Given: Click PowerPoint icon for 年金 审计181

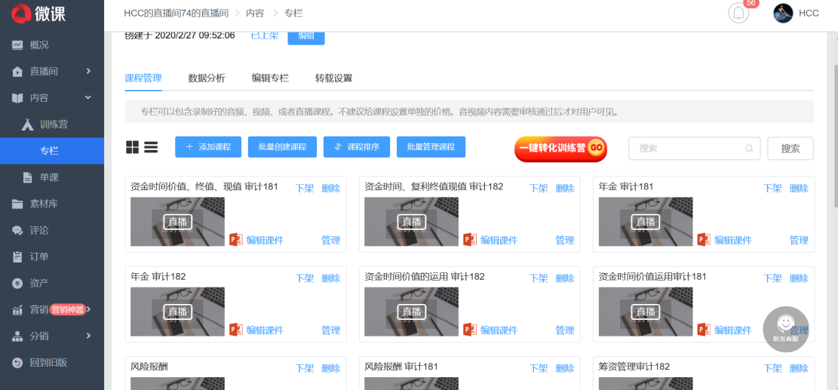Looking at the screenshot, I should pos(704,240).
